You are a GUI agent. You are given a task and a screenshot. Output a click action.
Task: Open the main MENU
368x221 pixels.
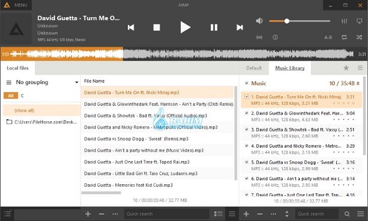click(x=16, y=5)
